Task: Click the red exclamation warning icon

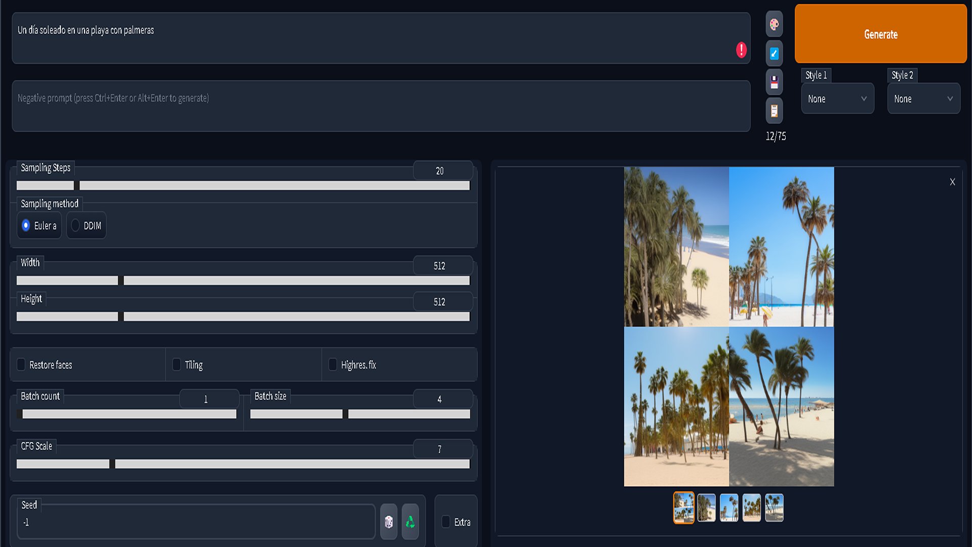Action: pos(741,50)
